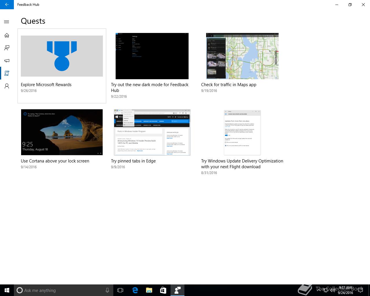Go back using the Feedback Hub back arrow
Viewport: 370px width, 296px height.
(7, 5)
